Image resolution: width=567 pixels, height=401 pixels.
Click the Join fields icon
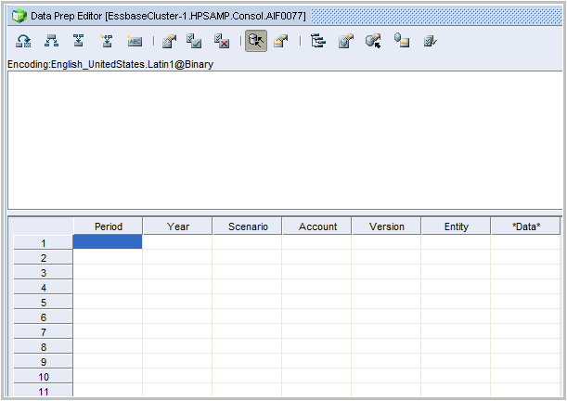click(x=79, y=41)
